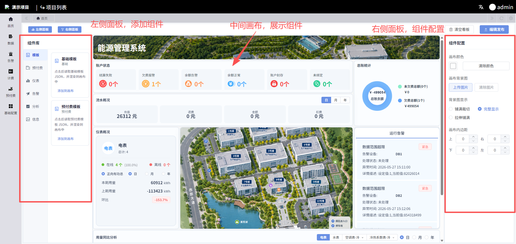Select 铺满裁切 background display option
The width and height of the screenshot is (516, 244).
tap(451, 109)
